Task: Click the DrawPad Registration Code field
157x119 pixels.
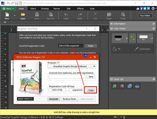Action: click(71, 46)
